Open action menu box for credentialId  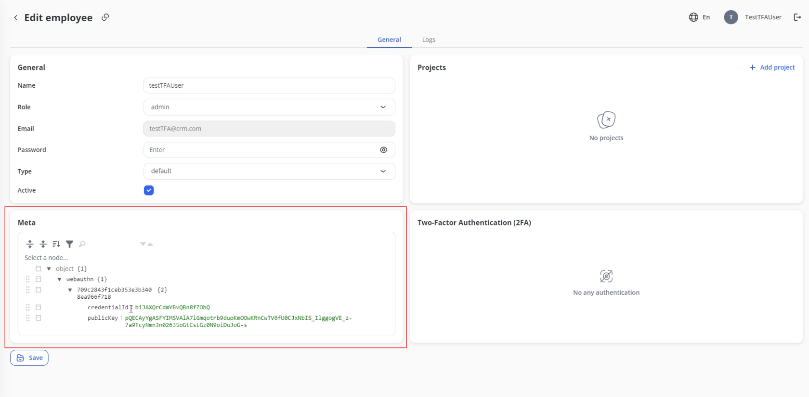(x=39, y=307)
